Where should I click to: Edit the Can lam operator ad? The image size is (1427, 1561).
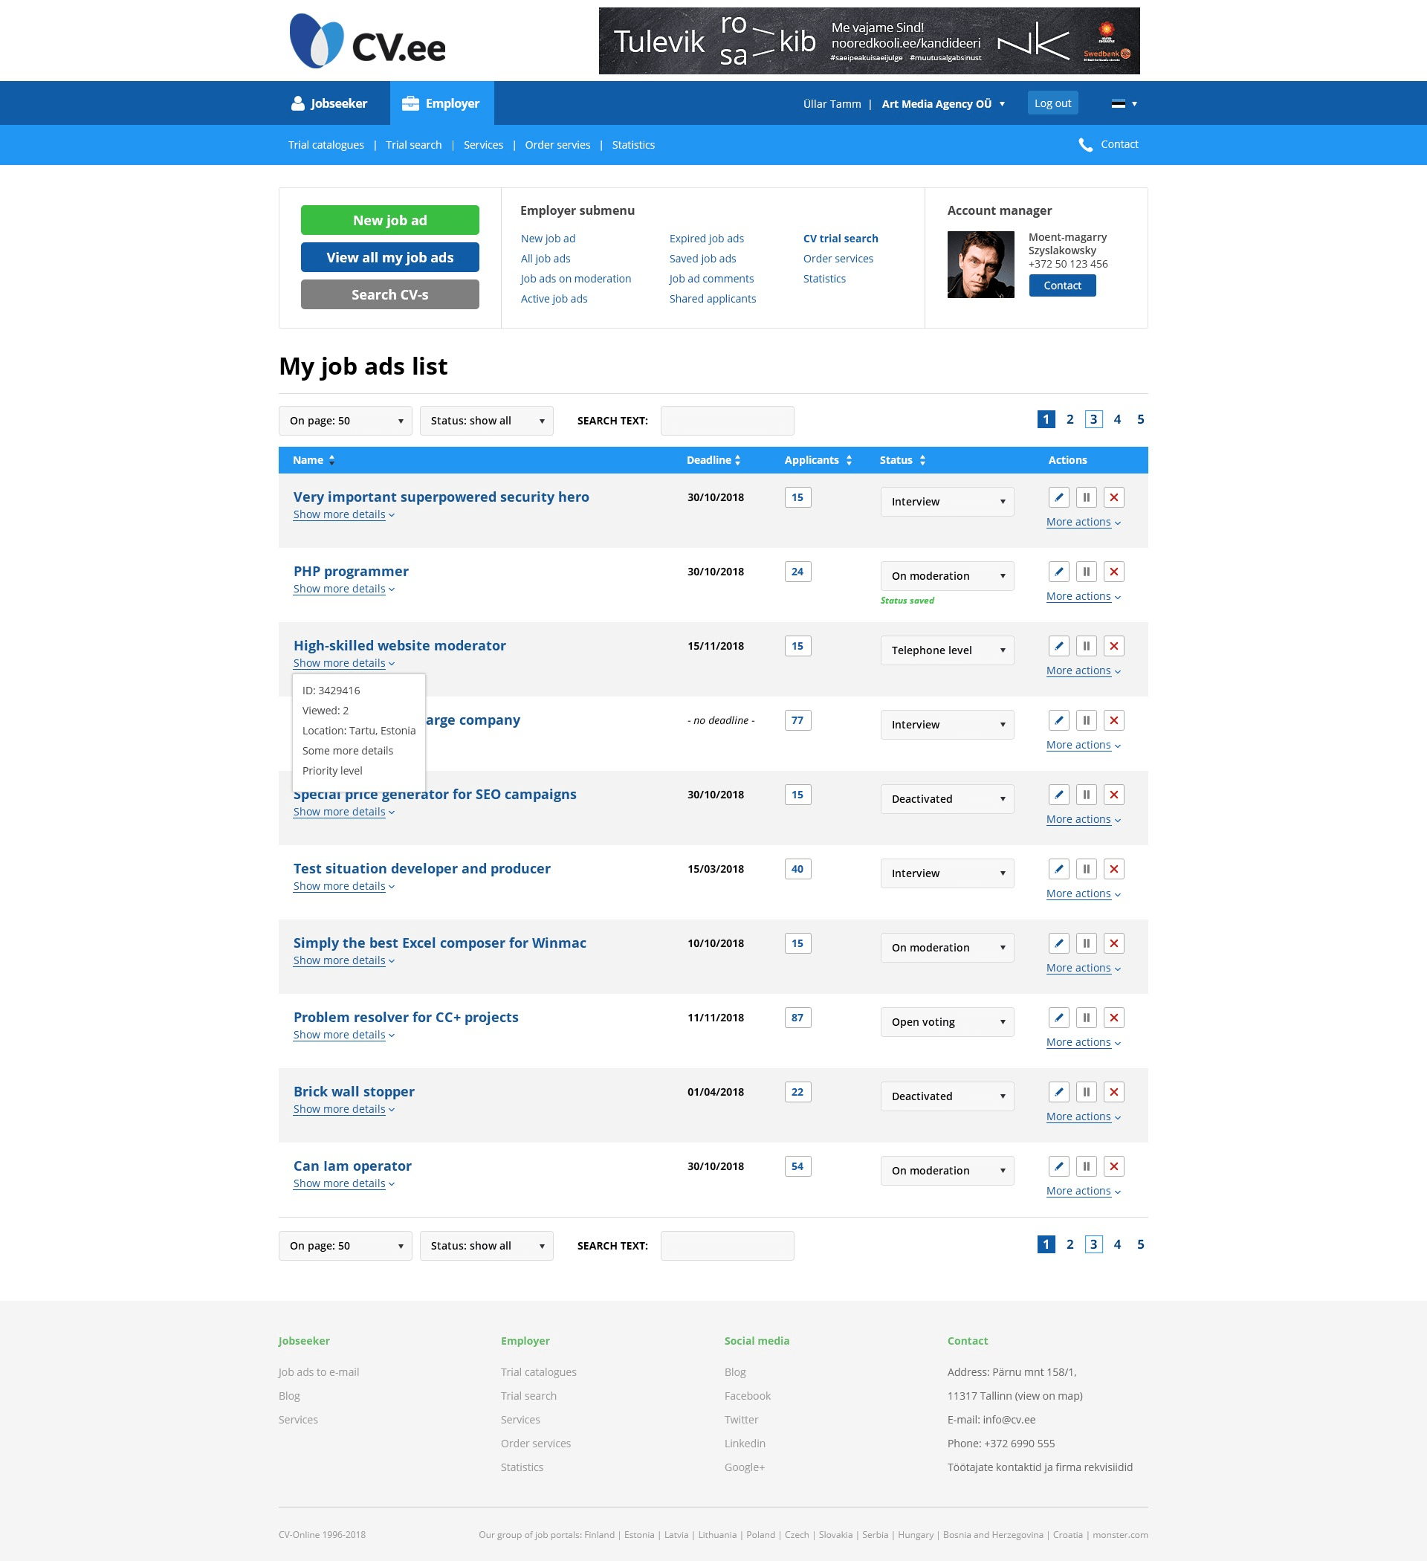tap(1058, 1166)
